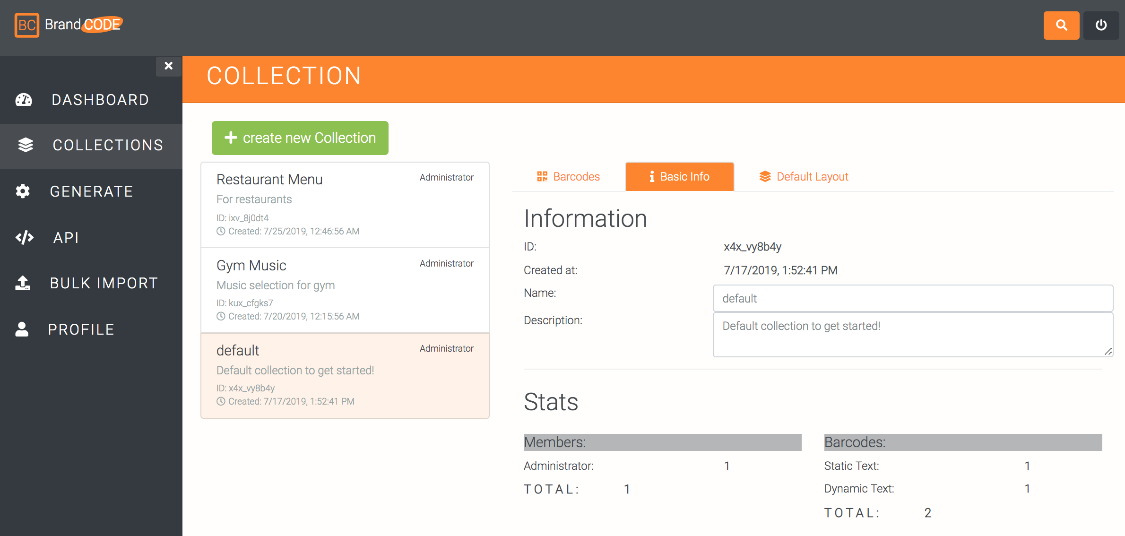The image size is (1125, 536).
Task: Select API in the sidebar
Action: coord(91,237)
